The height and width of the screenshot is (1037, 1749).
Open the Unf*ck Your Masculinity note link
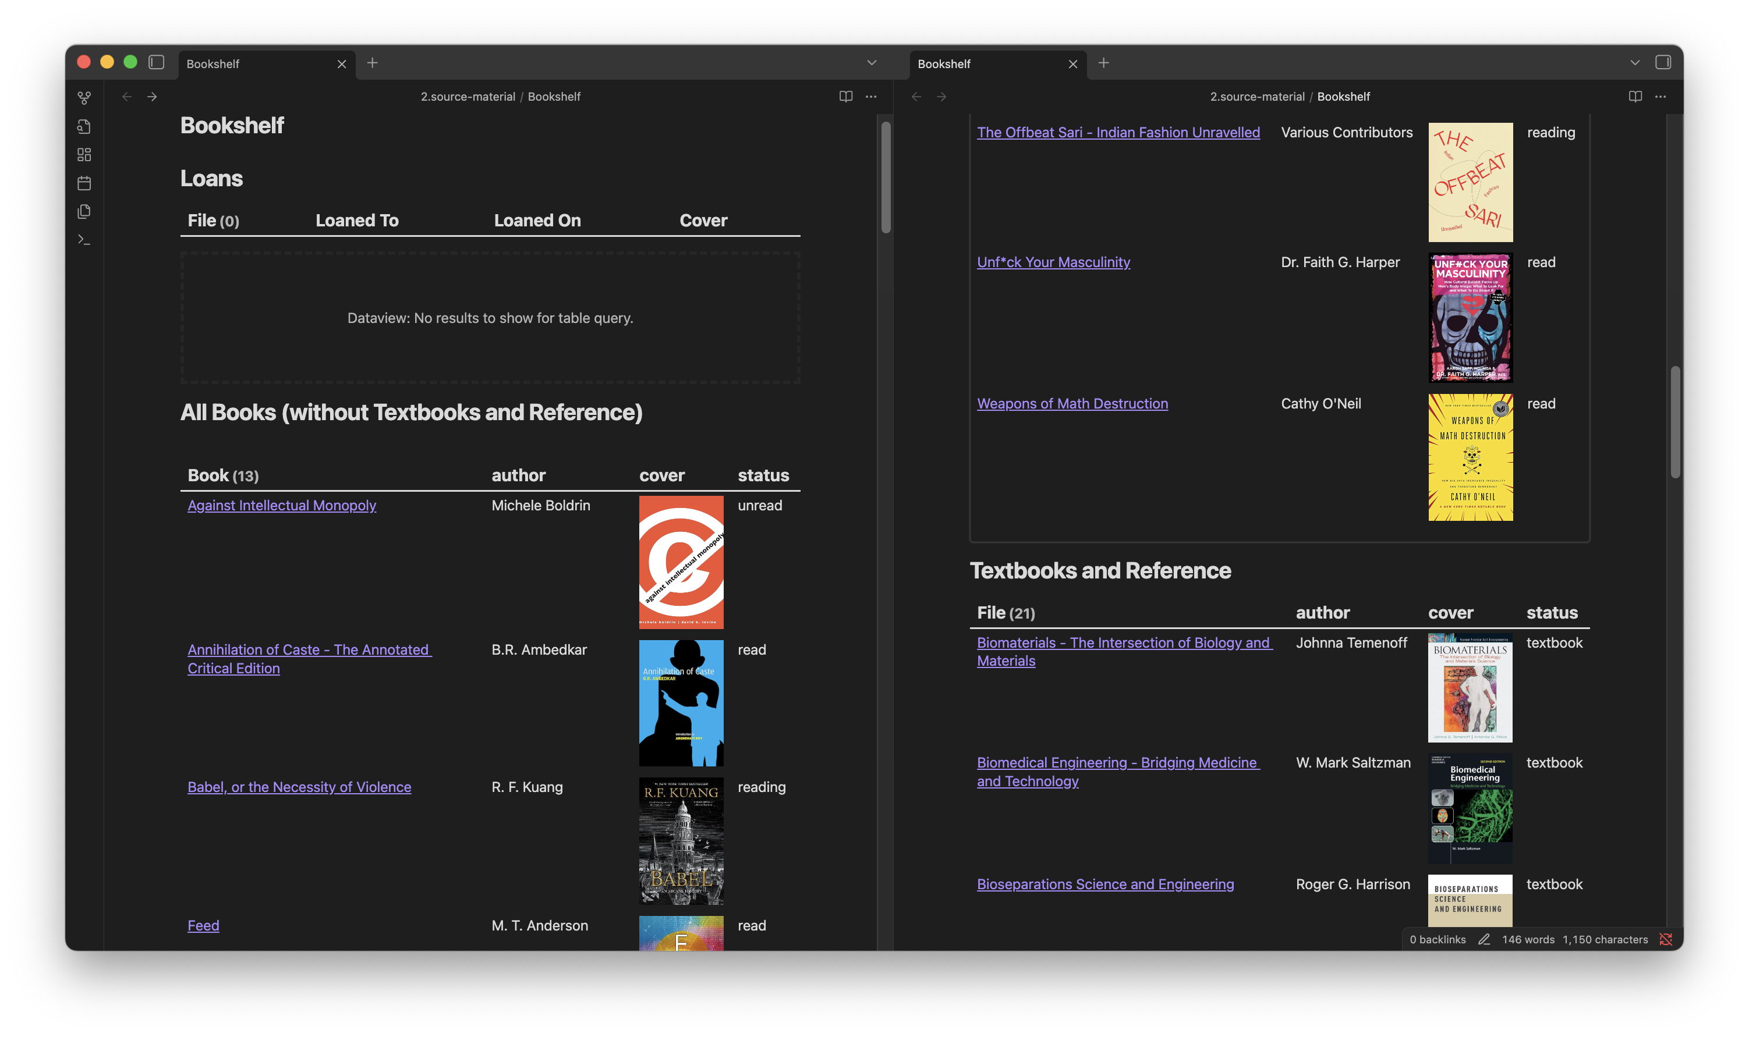point(1053,262)
